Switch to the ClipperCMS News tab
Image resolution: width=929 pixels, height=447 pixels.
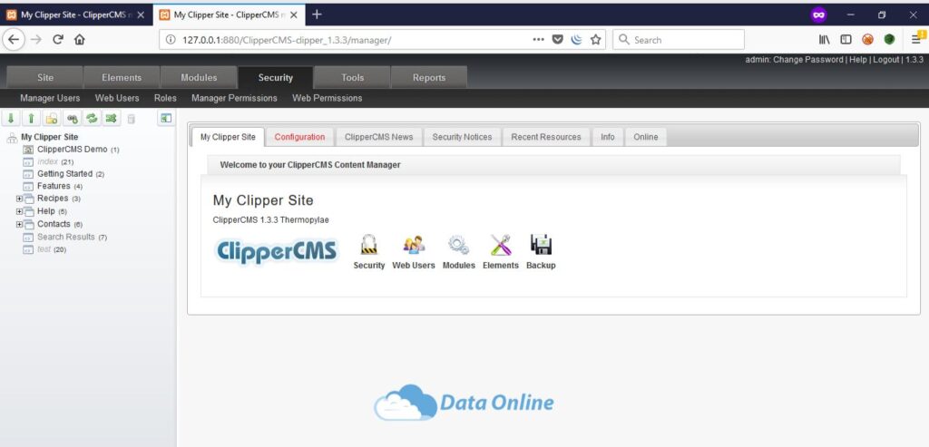click(378, 137)
